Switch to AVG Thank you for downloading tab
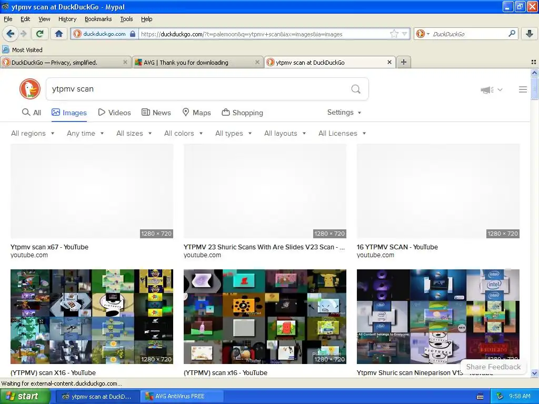539x404 pixels. point(198,62)
